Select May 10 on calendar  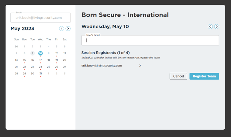click(x=41, y=53)
